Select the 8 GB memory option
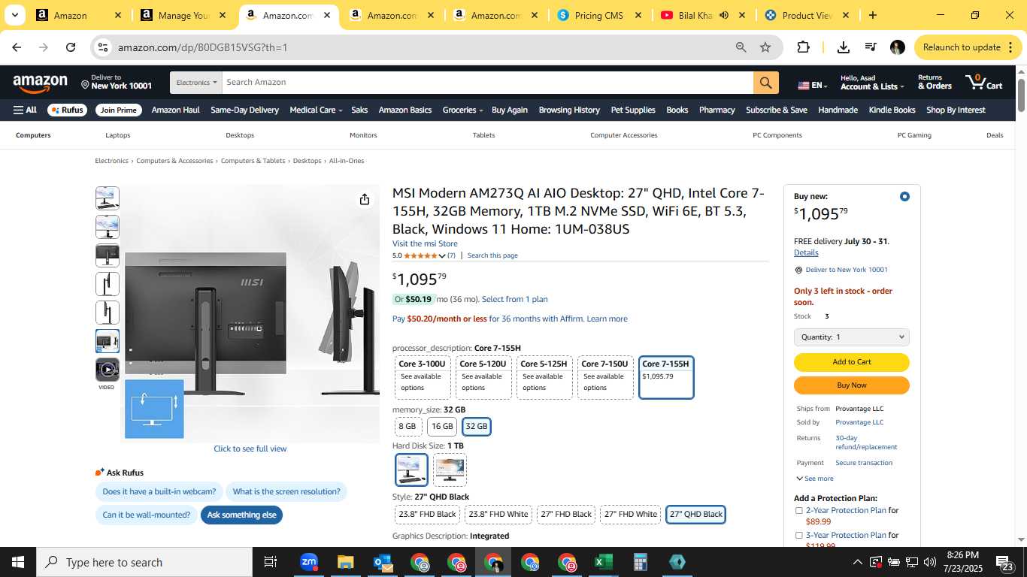This screenshot has width=1027, height=577. pos(407,427)
